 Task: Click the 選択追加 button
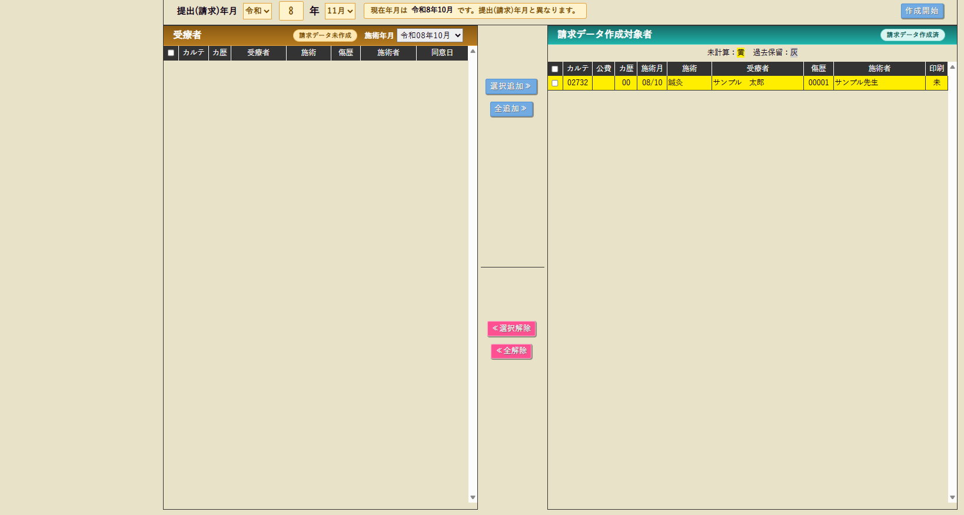pyautogui.click(x=511, y=86)
